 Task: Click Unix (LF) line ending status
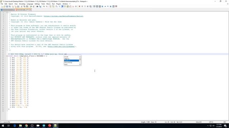click(x=199, y=122)
